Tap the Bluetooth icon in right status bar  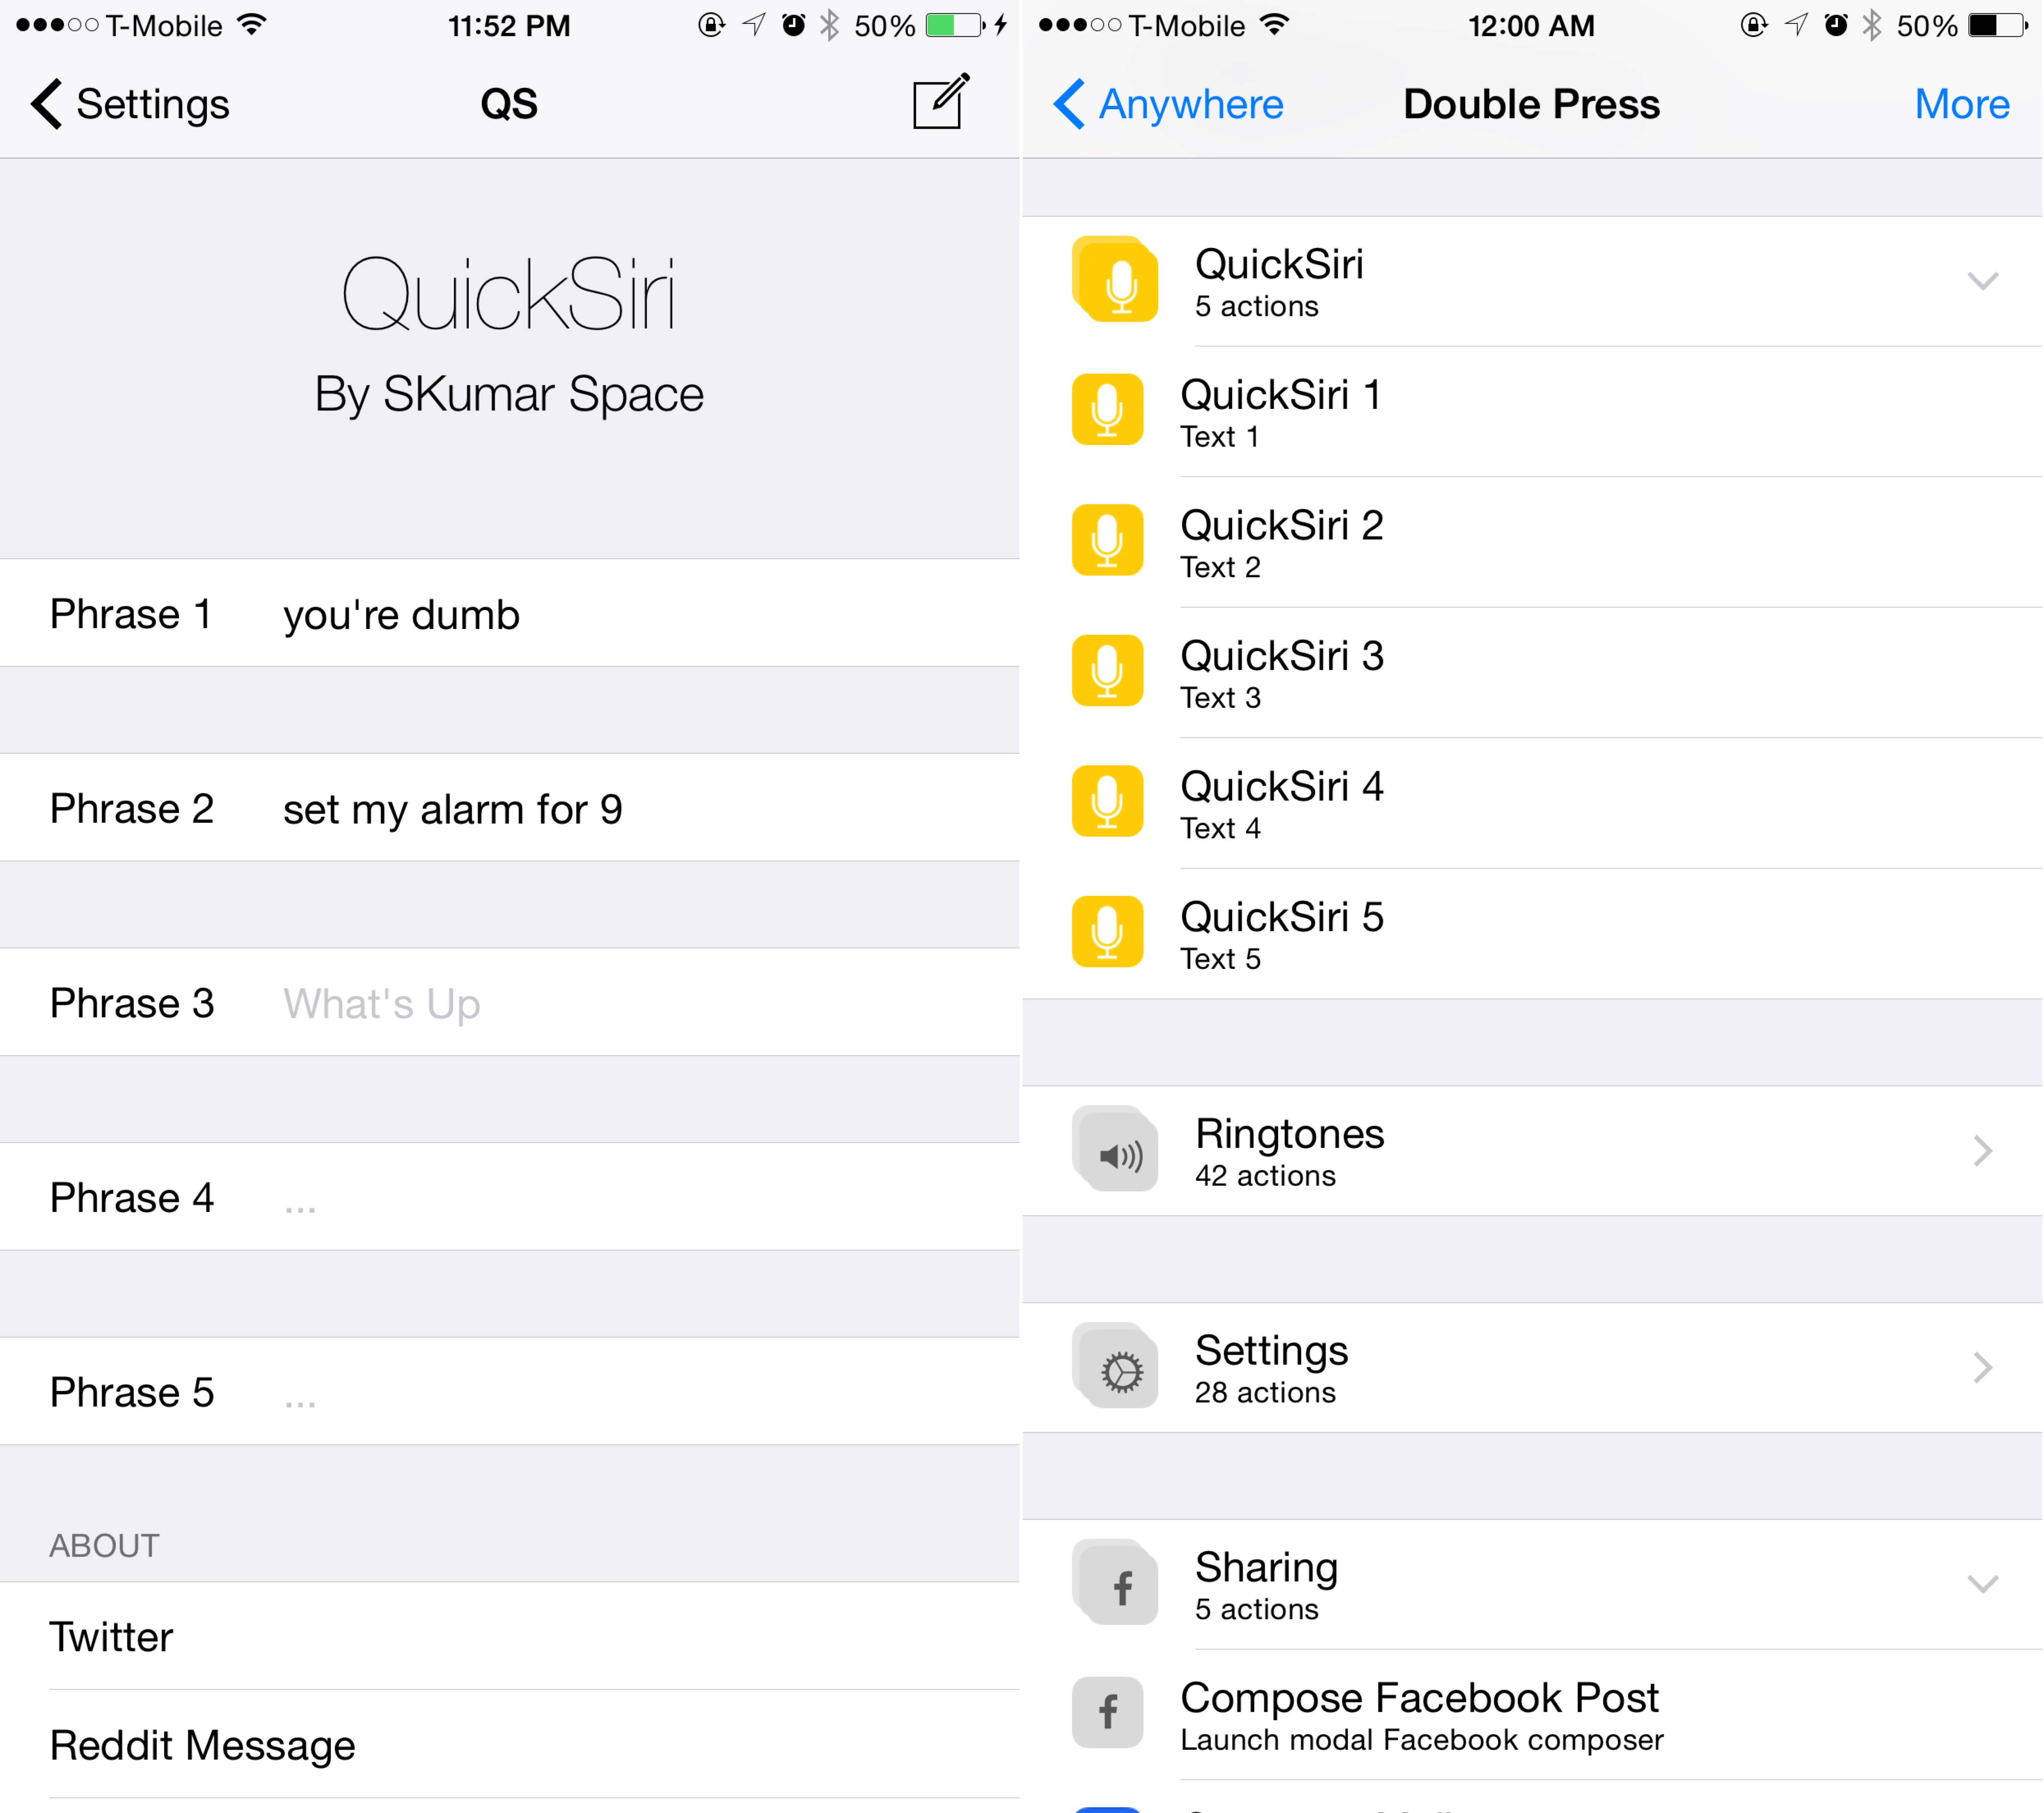pyautogui.click(x=1872, y=25)
